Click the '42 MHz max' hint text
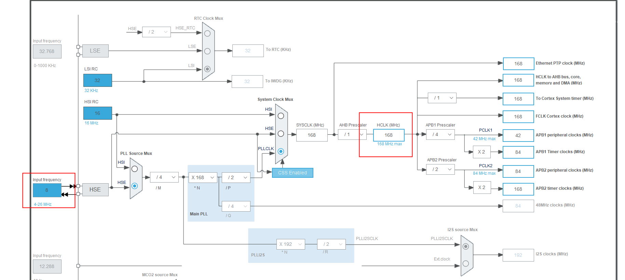Viewport: 625px width, 280px height. (484, 139)
